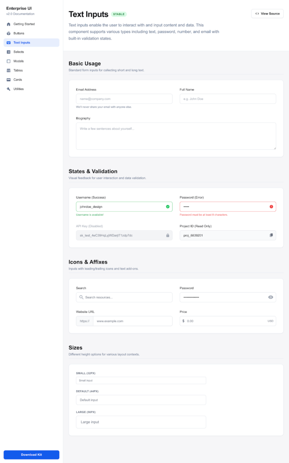Click the Modals square icon
This screenshot has height=463, width=289.
pyautogui.click(x=9, y=61)
